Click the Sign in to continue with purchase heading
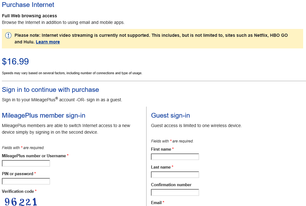This screenshot has width=306, height=206. pyautogui.click(x=50, y=90)
